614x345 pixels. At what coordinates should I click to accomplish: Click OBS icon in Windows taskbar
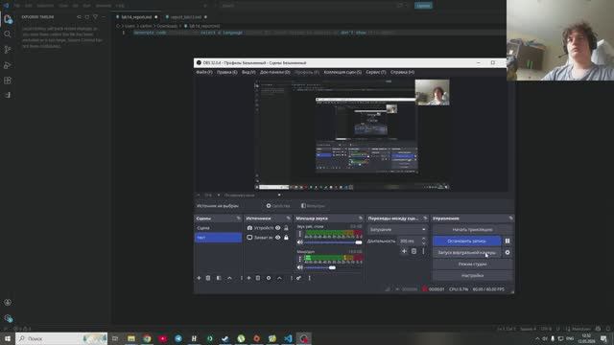304,338
